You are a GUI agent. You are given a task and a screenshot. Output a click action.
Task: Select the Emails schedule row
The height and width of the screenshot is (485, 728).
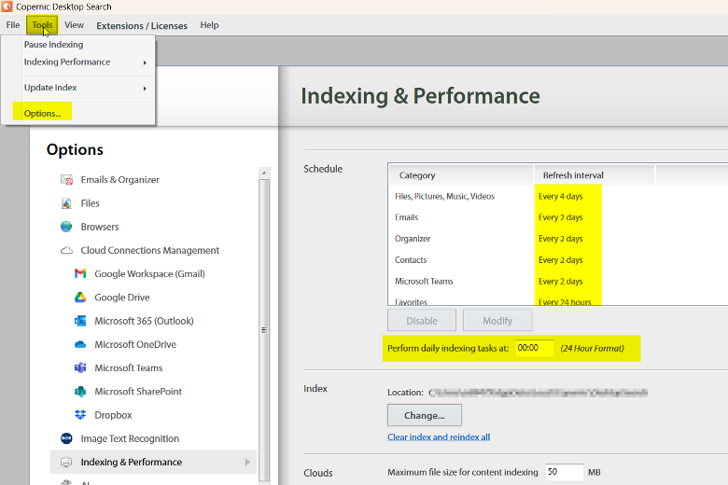(x=557, y=217)
